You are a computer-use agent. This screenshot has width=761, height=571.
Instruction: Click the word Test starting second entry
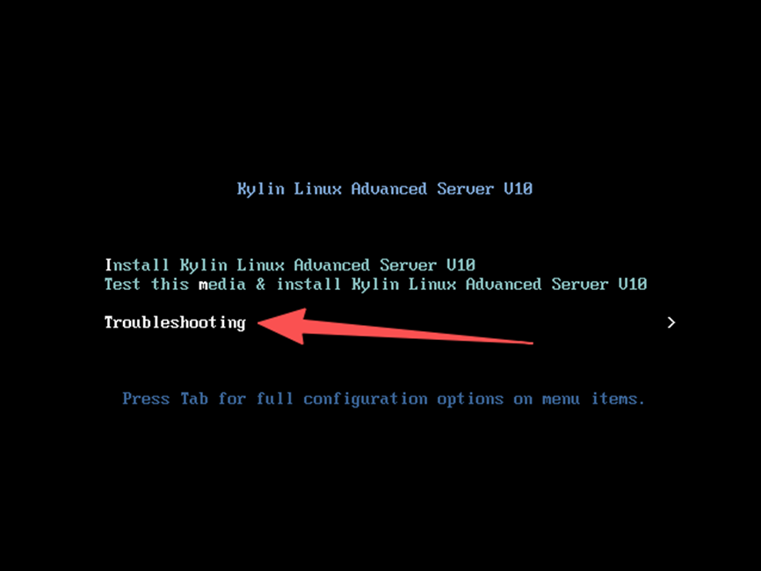(x=122, y=284)
